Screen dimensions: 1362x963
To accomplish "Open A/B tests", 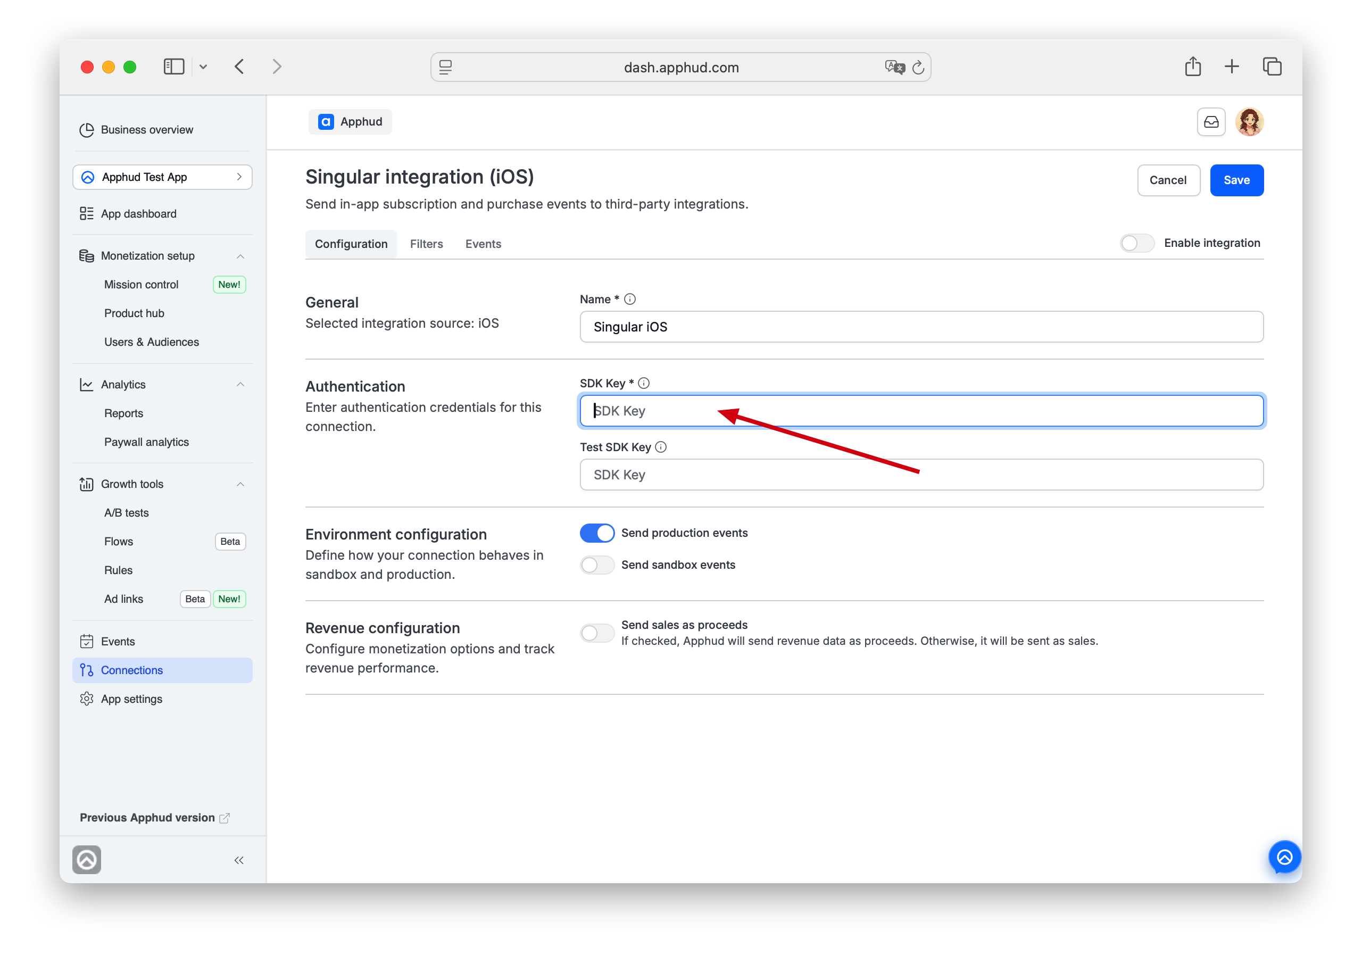I will (126, 513).
